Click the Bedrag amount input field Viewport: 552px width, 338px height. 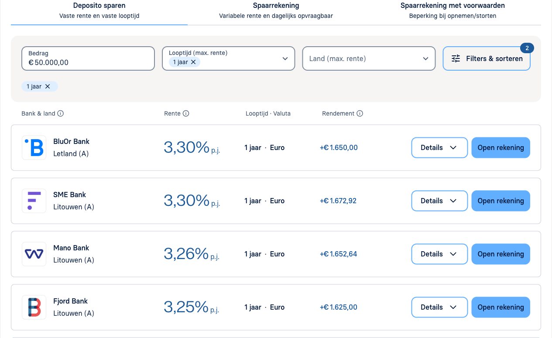(x=88, y=58)
